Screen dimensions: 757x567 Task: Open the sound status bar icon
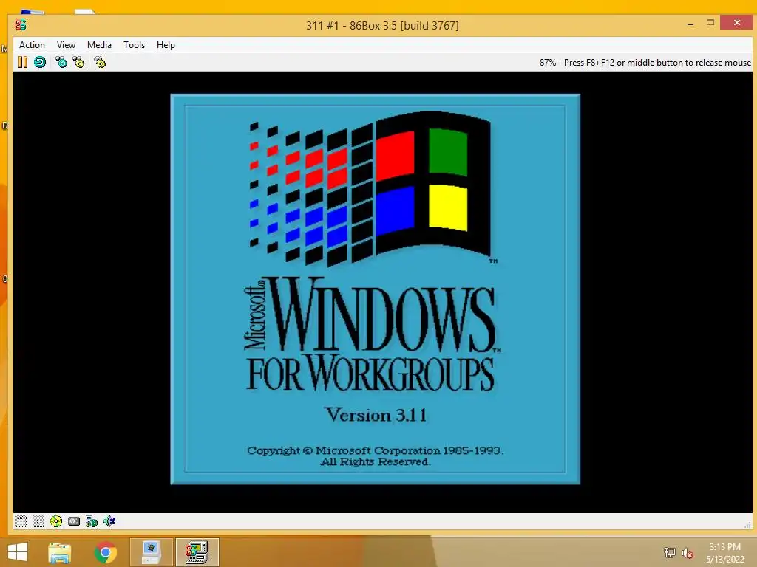(109, 521)
